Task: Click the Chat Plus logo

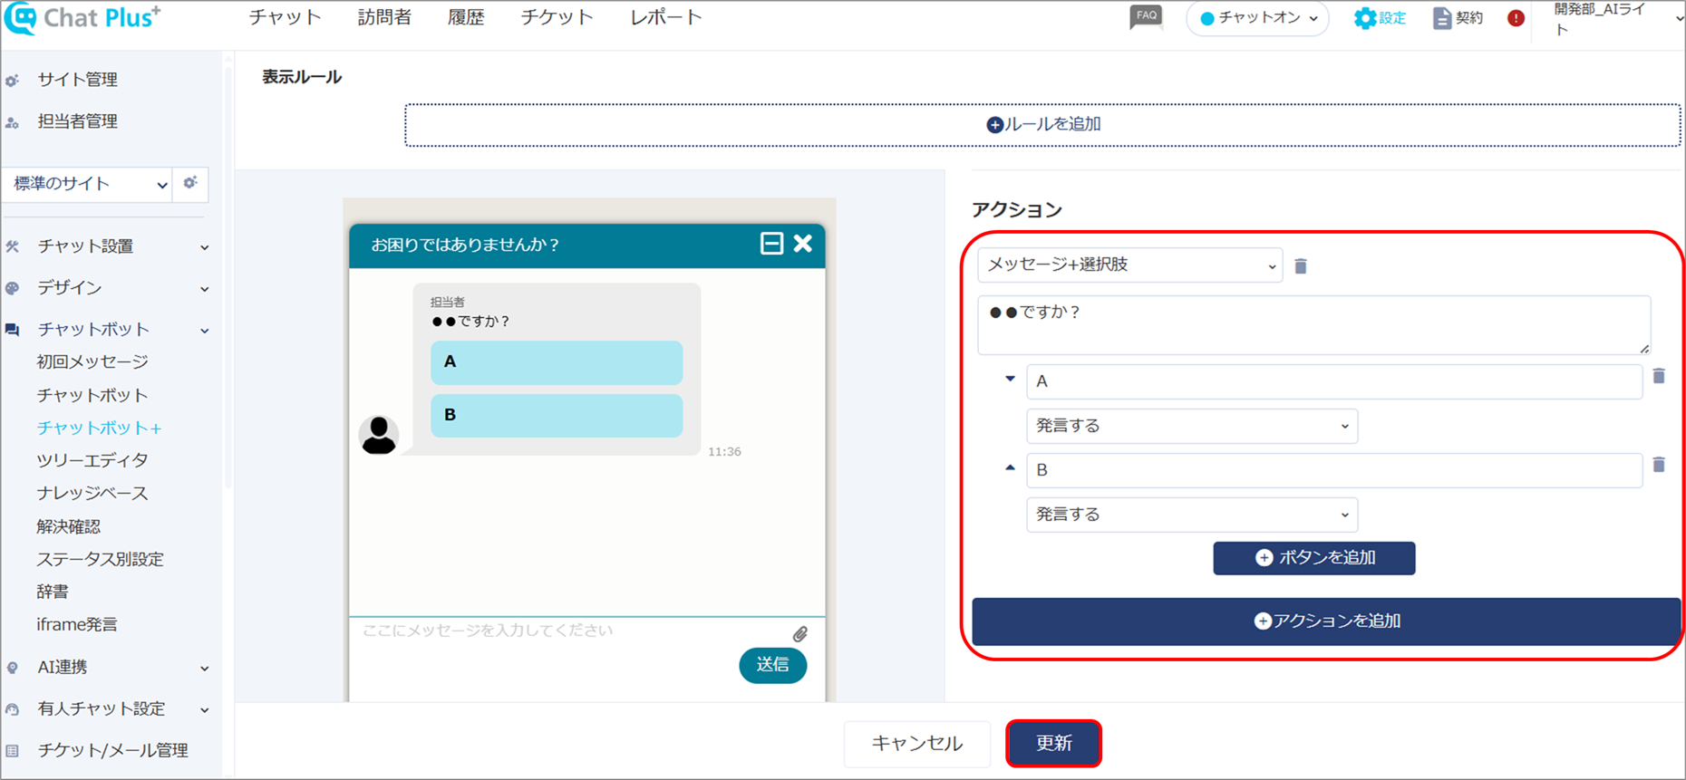Action: point(82,18)
